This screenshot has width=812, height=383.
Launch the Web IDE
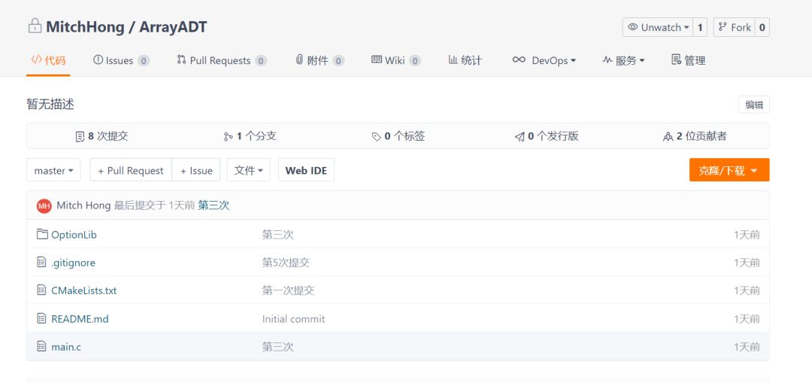click(306, 170)
